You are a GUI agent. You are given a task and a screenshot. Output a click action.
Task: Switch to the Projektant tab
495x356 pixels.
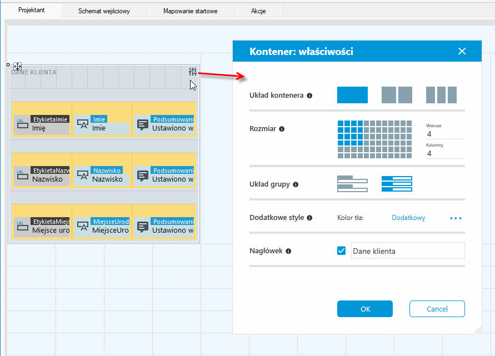point(32,10)
